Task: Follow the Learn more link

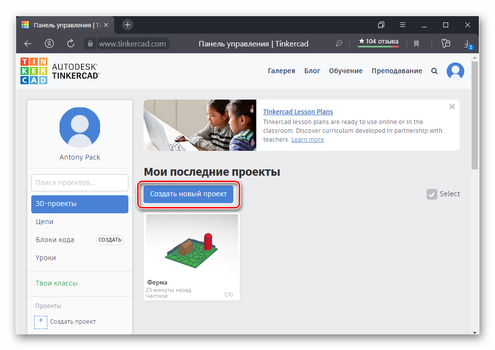Action: pyautogui.click(x=307, y=140)
